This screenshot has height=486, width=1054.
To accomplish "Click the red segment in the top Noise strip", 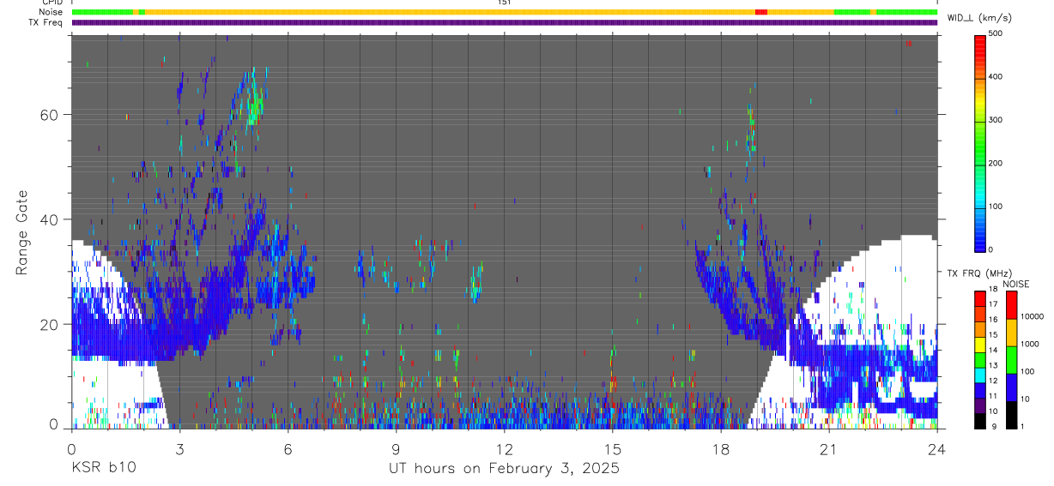I will point(760,12).
